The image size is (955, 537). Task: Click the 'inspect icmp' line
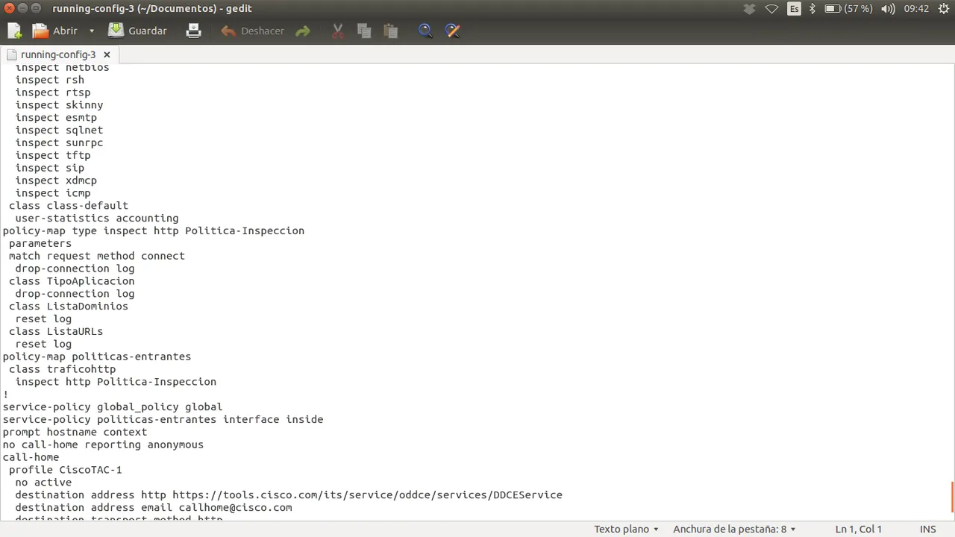click(53, 193)
